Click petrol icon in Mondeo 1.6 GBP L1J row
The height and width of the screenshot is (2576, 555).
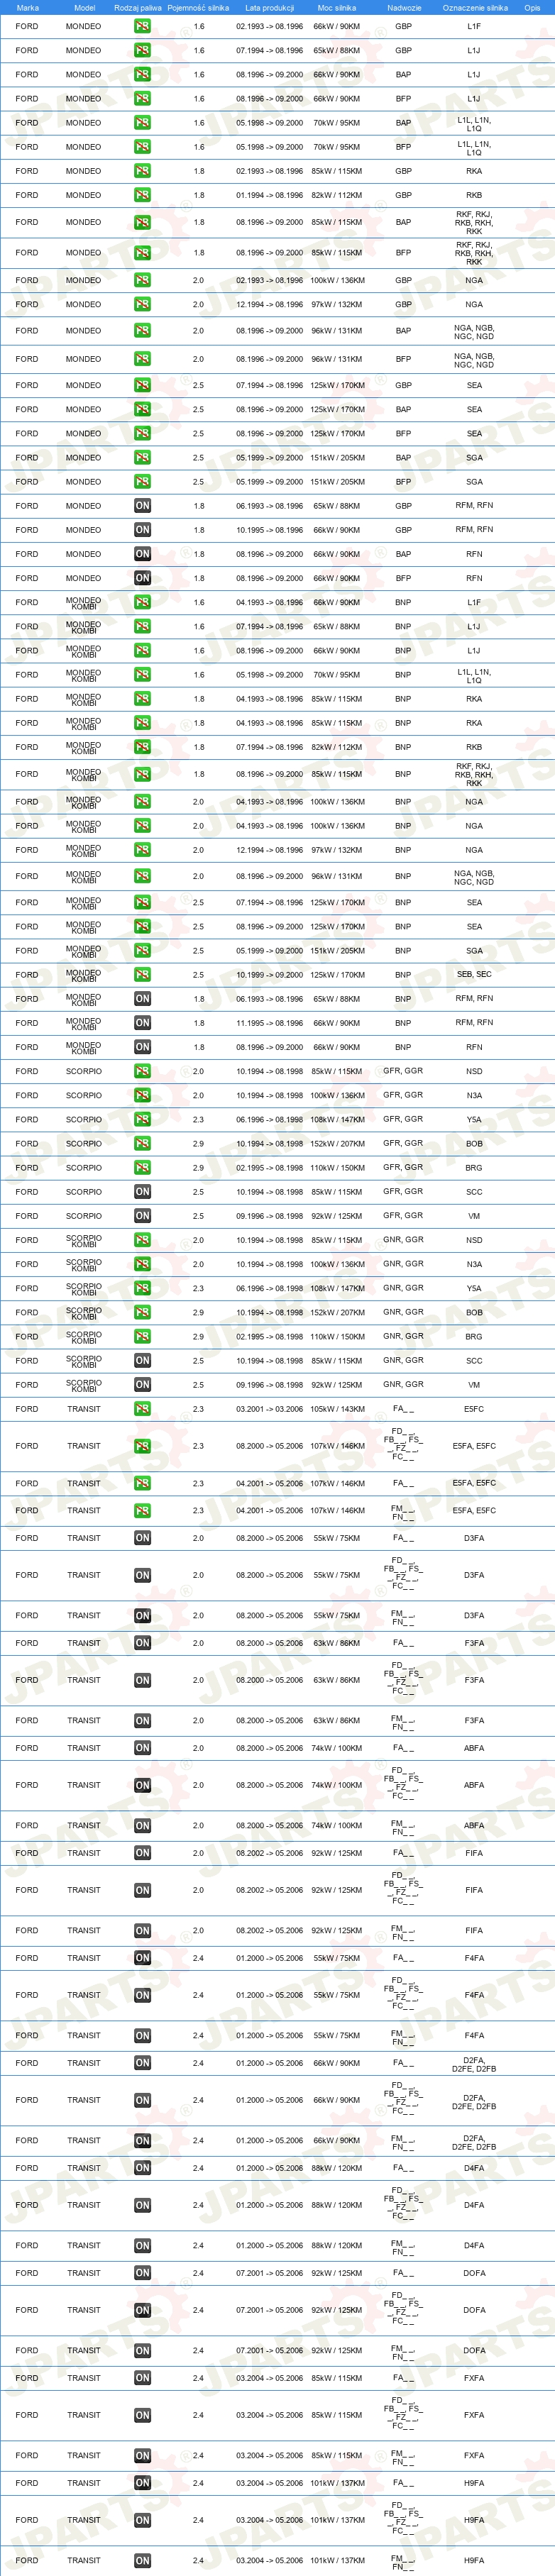[142, 50]
